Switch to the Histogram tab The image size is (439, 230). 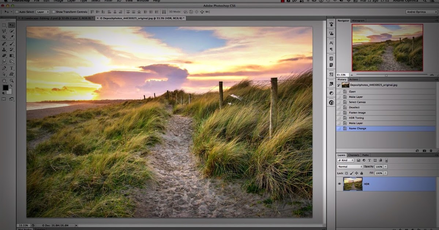[358, 20]
